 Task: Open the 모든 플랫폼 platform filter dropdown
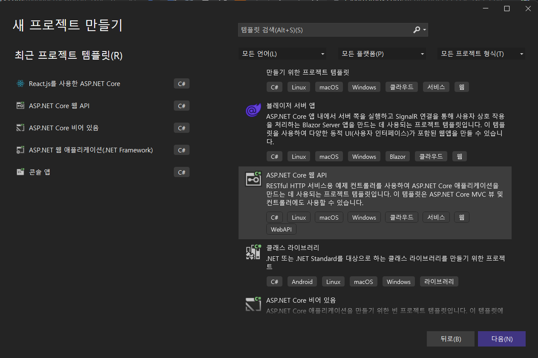[382, 54]
